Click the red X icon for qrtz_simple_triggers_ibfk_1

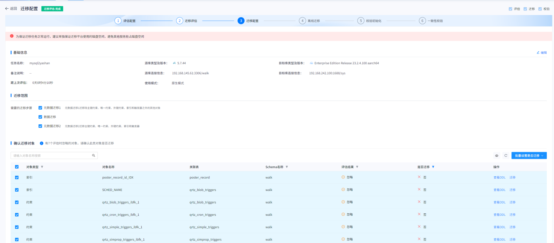coord(419,227)
